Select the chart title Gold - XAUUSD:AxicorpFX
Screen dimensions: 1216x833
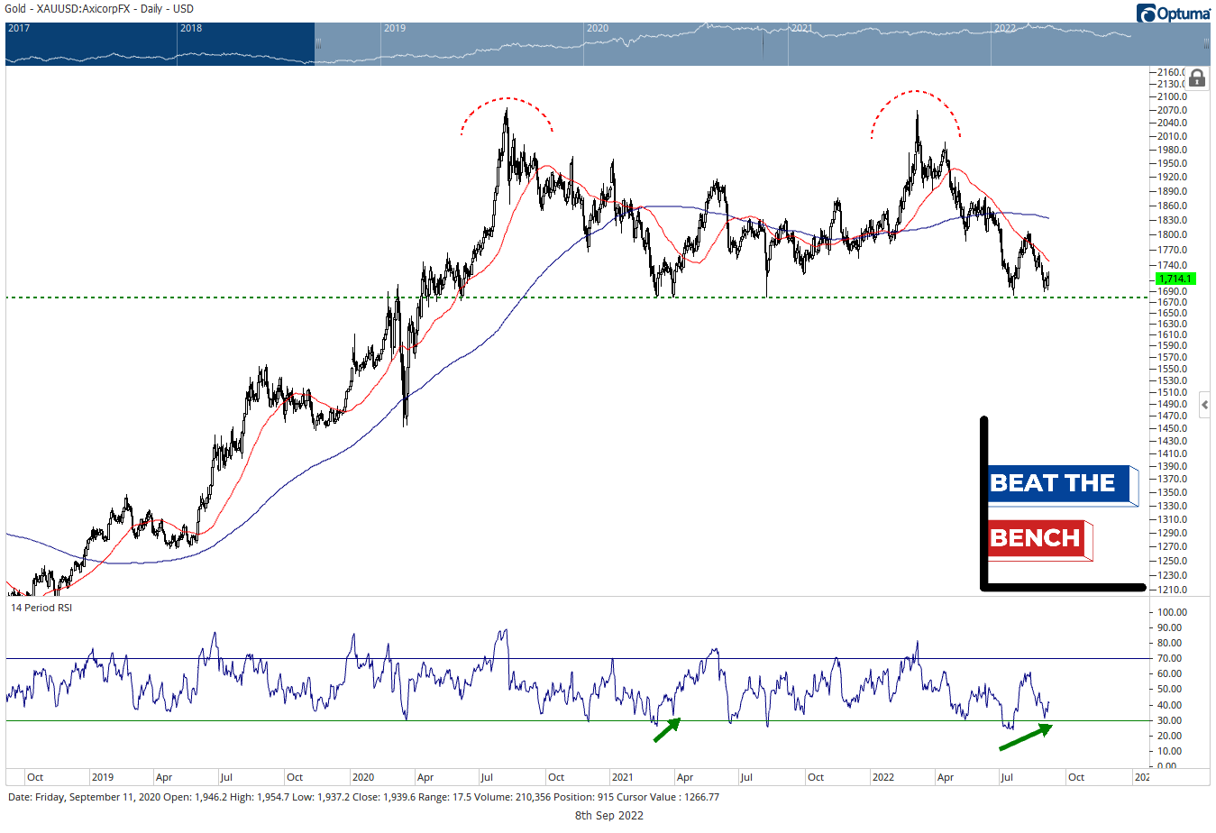point(68,9)
